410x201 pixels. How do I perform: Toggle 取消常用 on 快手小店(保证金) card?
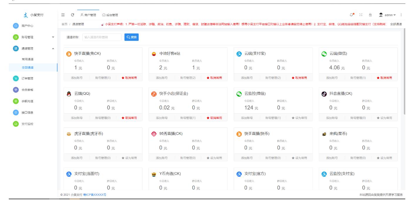[x=214, y=118]
